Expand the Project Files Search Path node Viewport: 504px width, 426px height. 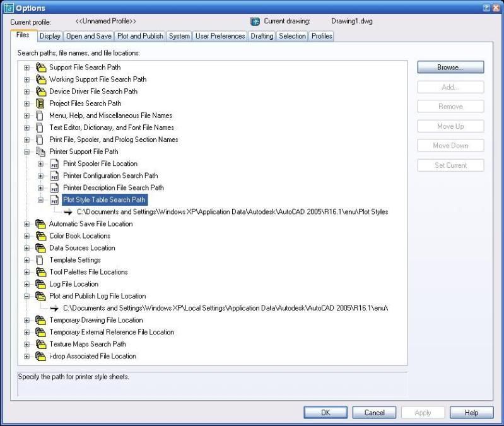tap(27, 104)
